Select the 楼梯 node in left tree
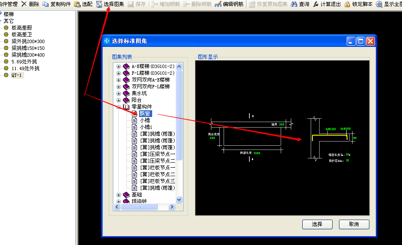Viewport: 402px width, 245px height. point(8,14)
